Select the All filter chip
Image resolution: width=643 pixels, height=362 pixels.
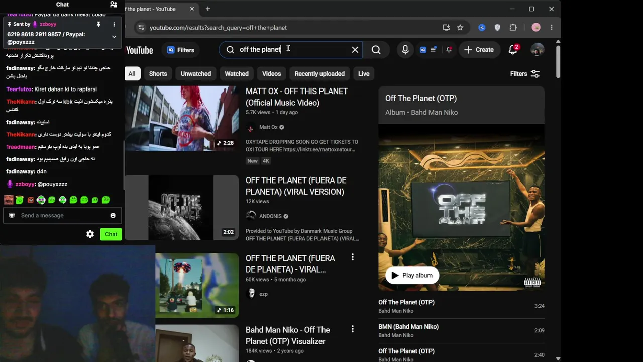[132, 74]
